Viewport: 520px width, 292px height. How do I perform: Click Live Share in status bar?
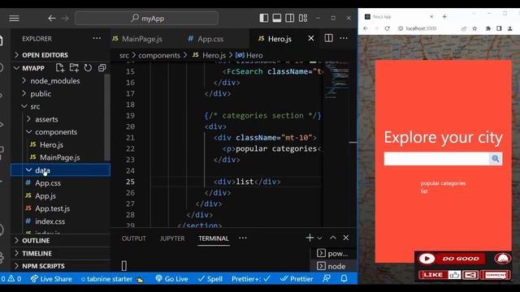coord(51,279)
